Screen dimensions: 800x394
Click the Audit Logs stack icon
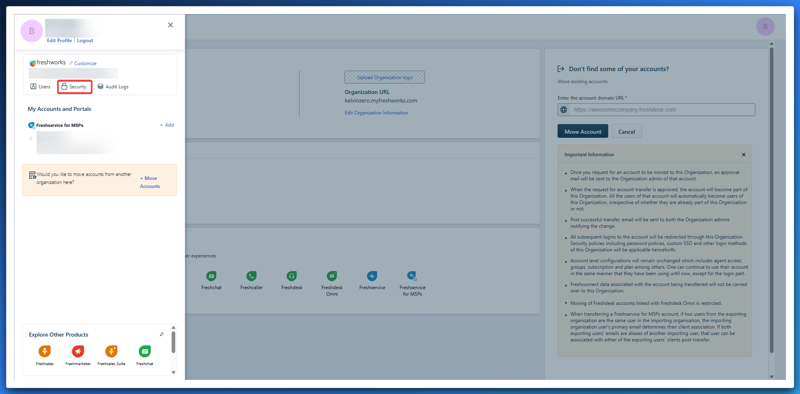pyautogui.click(x=101, y=86)
